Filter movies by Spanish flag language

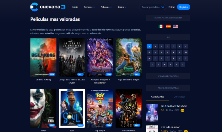pos(168,26)
